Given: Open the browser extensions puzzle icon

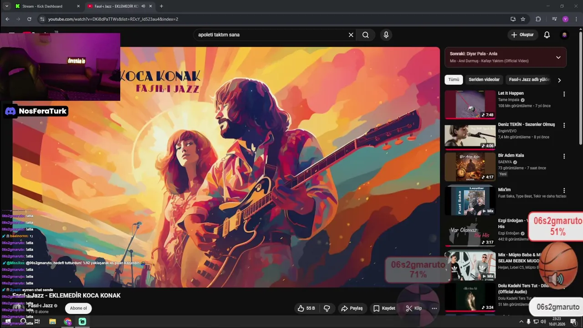Looking at the screenshot, I should click(538, 19).
